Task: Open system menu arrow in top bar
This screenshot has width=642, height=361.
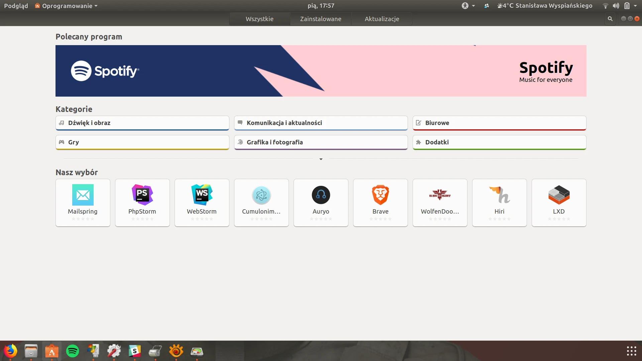Action: tap(635, 6)
